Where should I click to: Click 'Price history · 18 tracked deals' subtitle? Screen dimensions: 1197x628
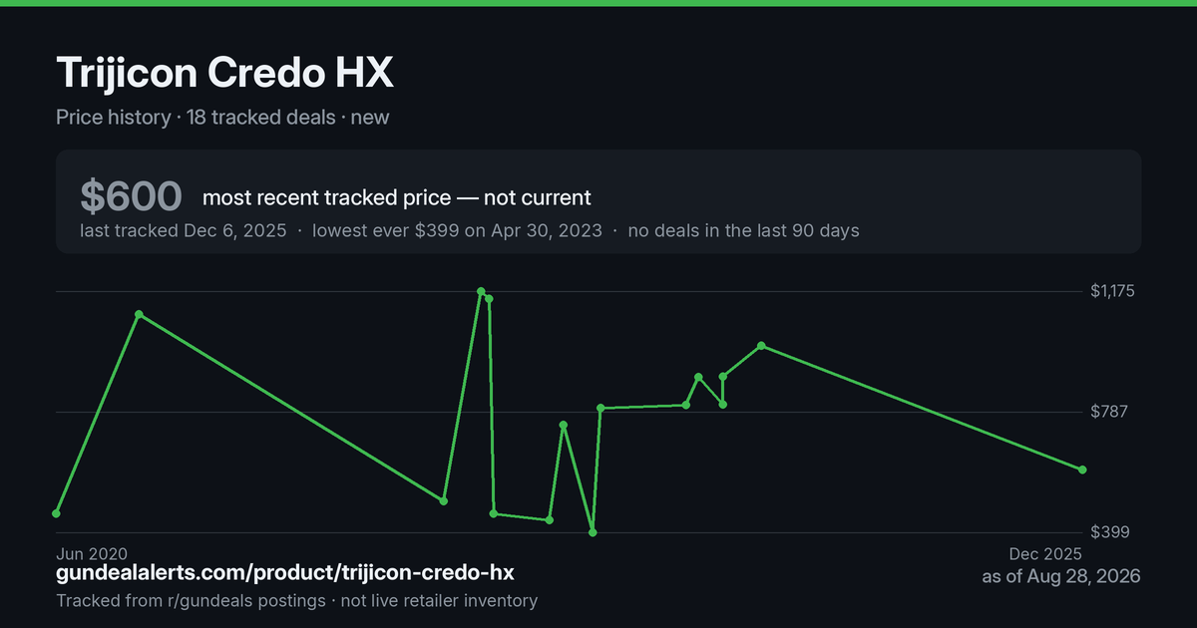point(196,117)
